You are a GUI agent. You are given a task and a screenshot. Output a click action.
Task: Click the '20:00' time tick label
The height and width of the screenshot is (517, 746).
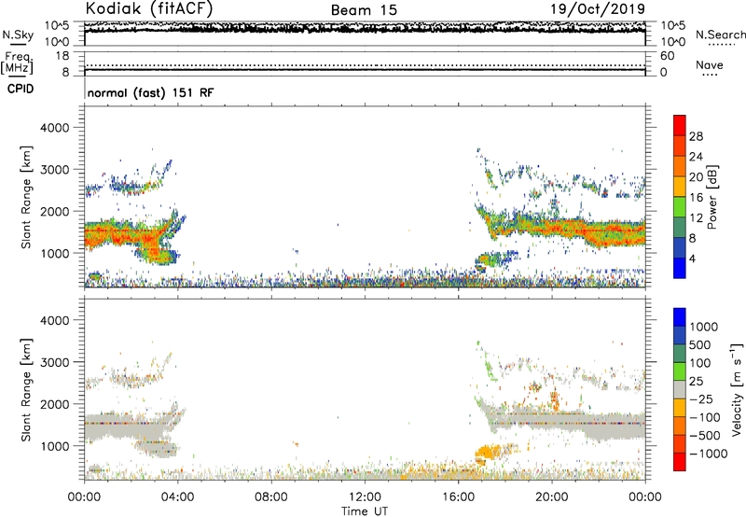pos(551,497)
